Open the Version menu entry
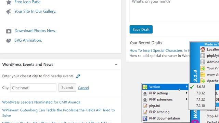This screenshot has height=123, width=219. tap(165, 87)
